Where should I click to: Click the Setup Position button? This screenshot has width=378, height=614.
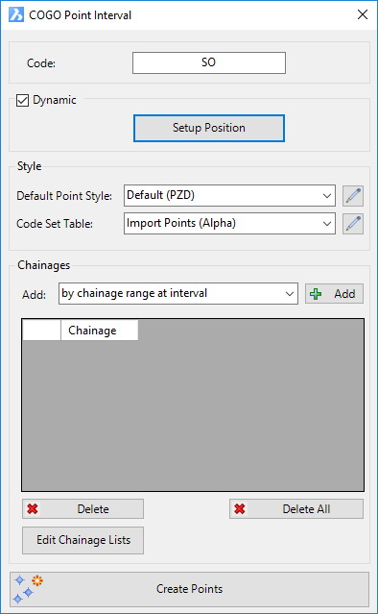[209, 128]
